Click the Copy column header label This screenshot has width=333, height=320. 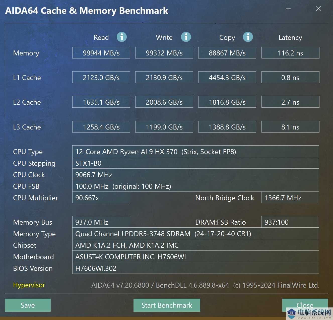[227, 38]
